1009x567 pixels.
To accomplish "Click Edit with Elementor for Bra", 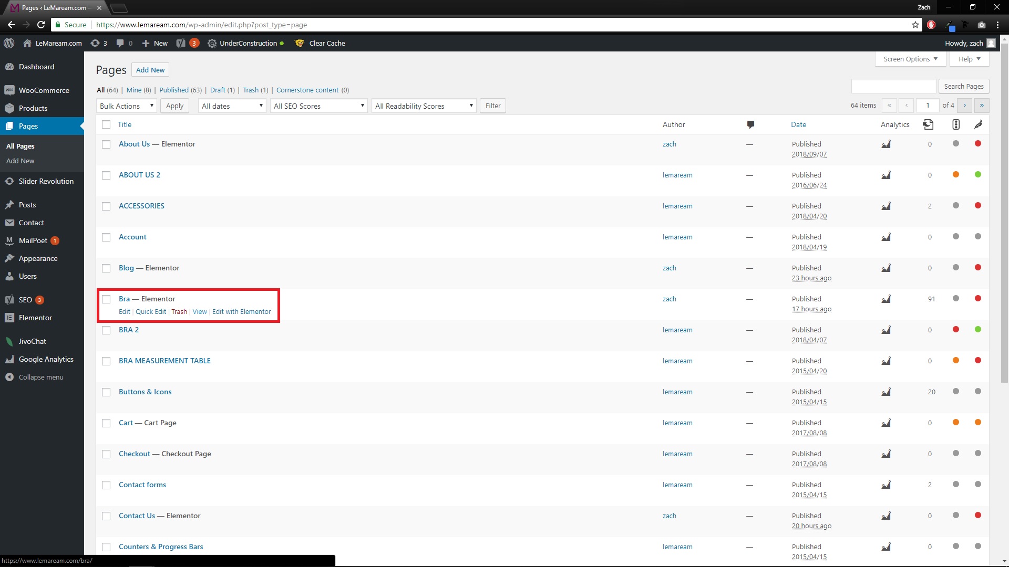I will 242,311.
